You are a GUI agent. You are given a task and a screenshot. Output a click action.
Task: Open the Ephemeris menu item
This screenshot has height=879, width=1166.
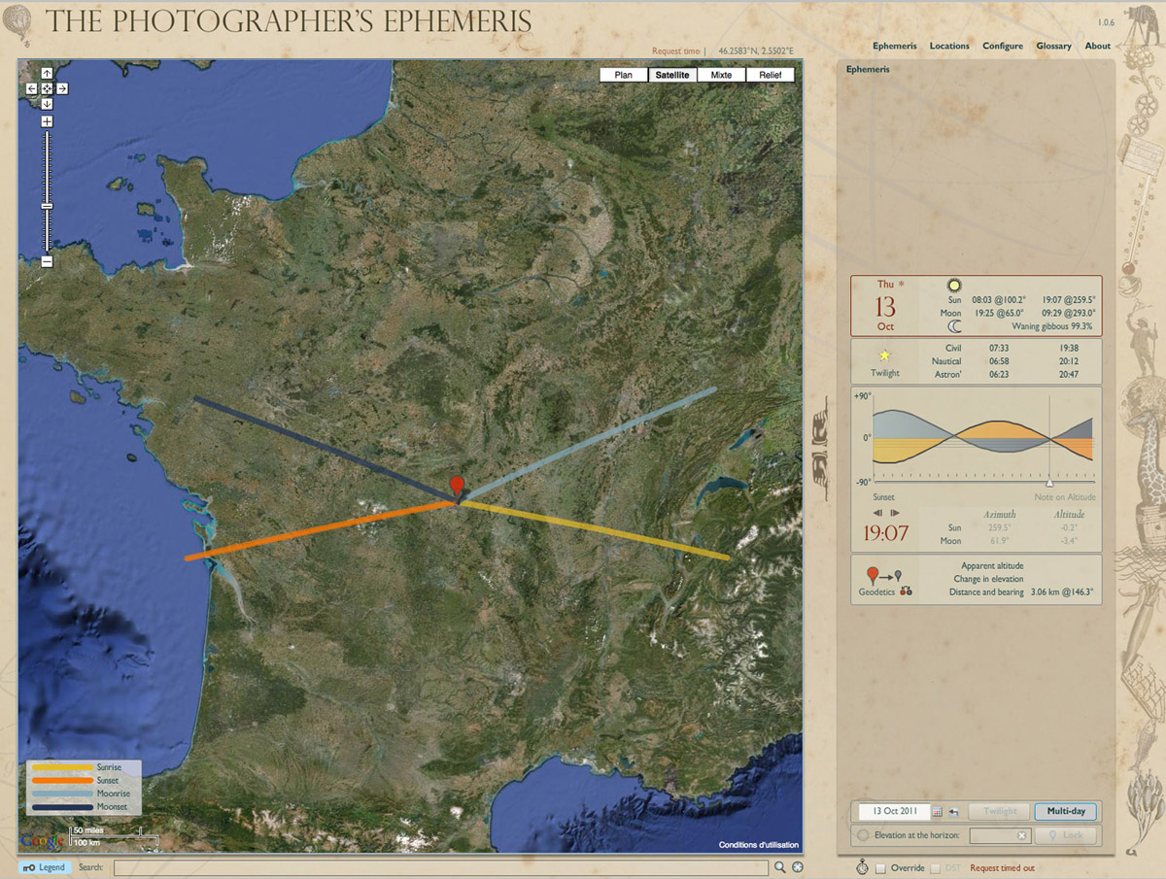pos(894,46)
